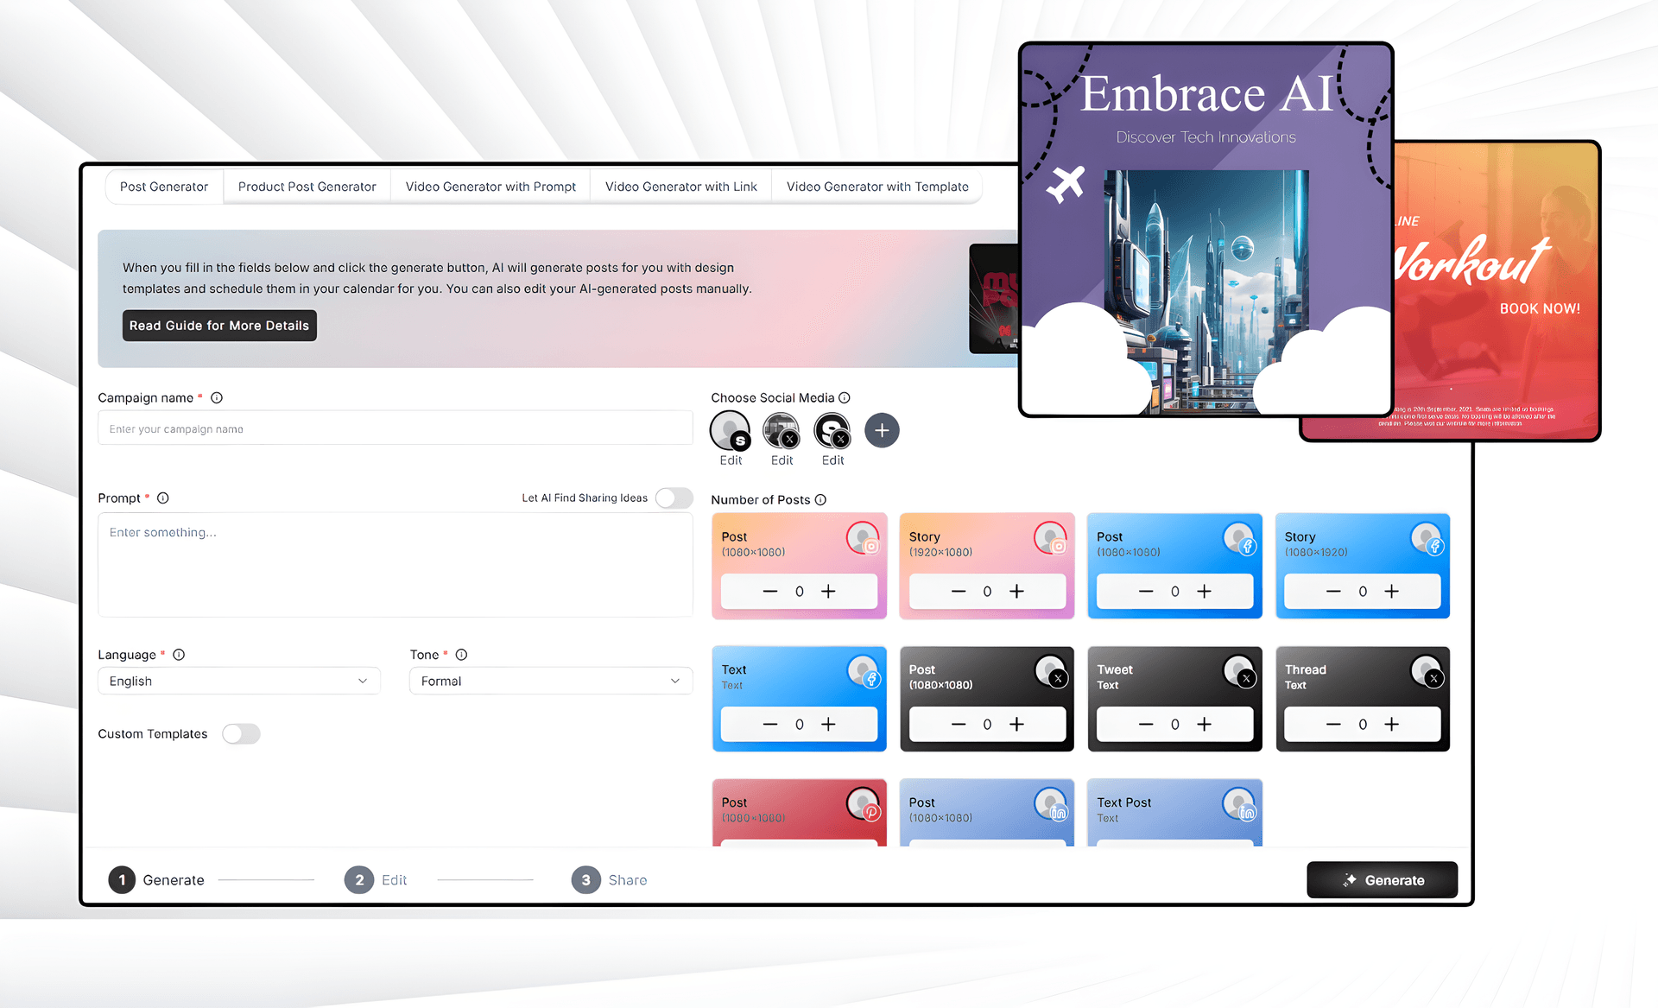The height and width of the screenshot is (1008, 1658).
Task: Toggle the Let AI Find Sharing Ideas switch
Action: point(674,497)
